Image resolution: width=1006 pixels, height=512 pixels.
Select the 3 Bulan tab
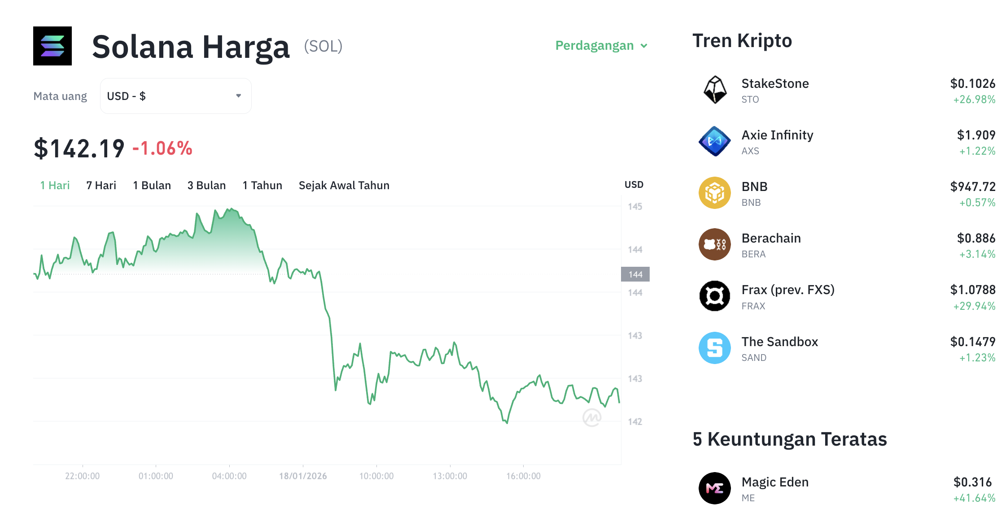[206, 185]
